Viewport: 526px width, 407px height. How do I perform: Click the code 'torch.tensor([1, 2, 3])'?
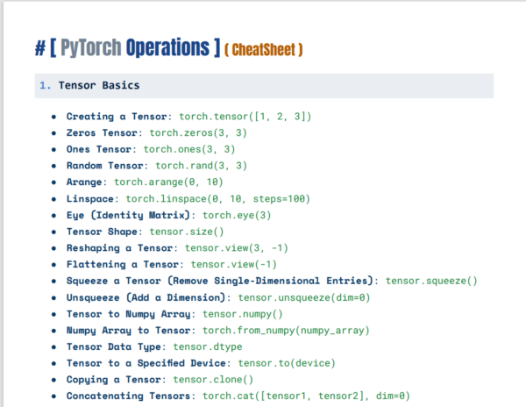pyautogui.click(x=245, y=117)
